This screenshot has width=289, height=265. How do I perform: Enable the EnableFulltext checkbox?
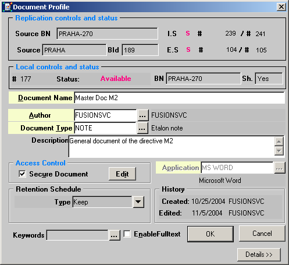127,234
